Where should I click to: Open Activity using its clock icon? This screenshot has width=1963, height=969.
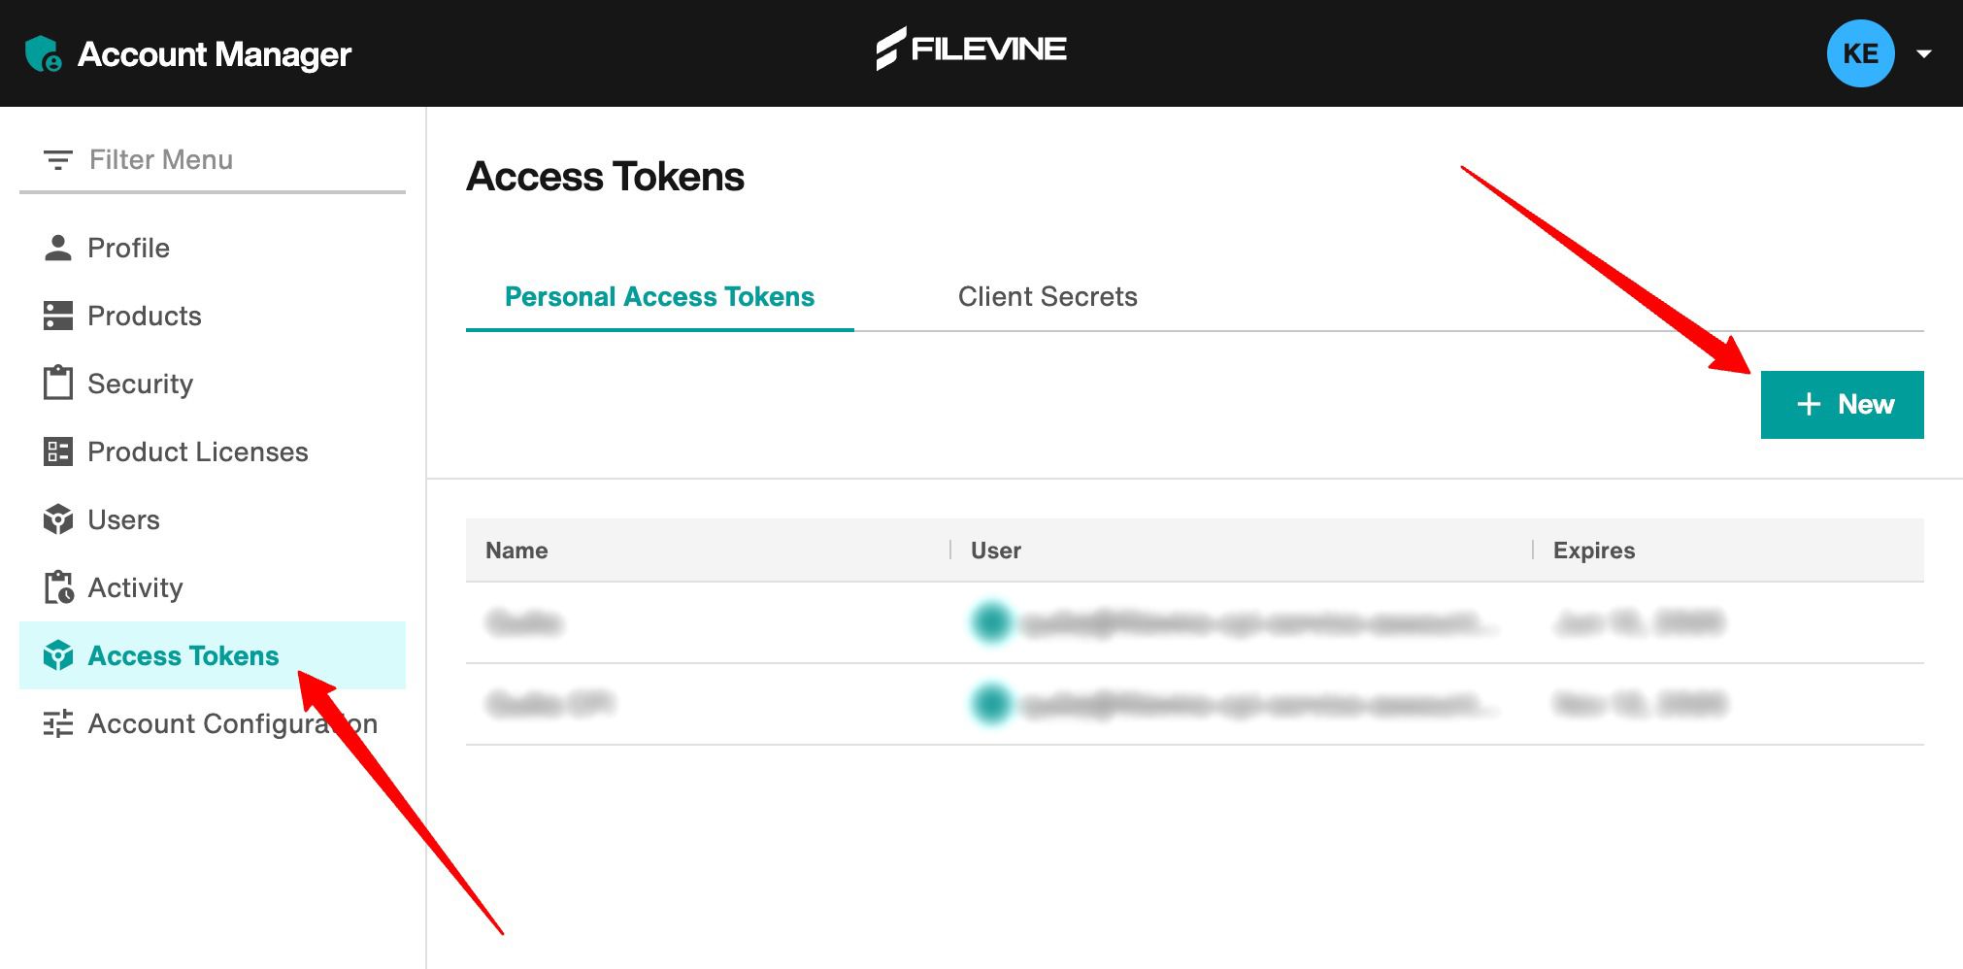[57, 587]
